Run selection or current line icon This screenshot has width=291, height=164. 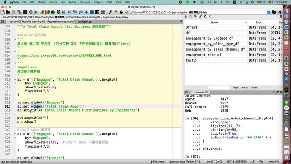(53, 12)
